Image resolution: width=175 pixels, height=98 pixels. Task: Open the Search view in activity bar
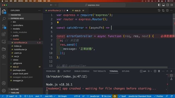[4, 19]
